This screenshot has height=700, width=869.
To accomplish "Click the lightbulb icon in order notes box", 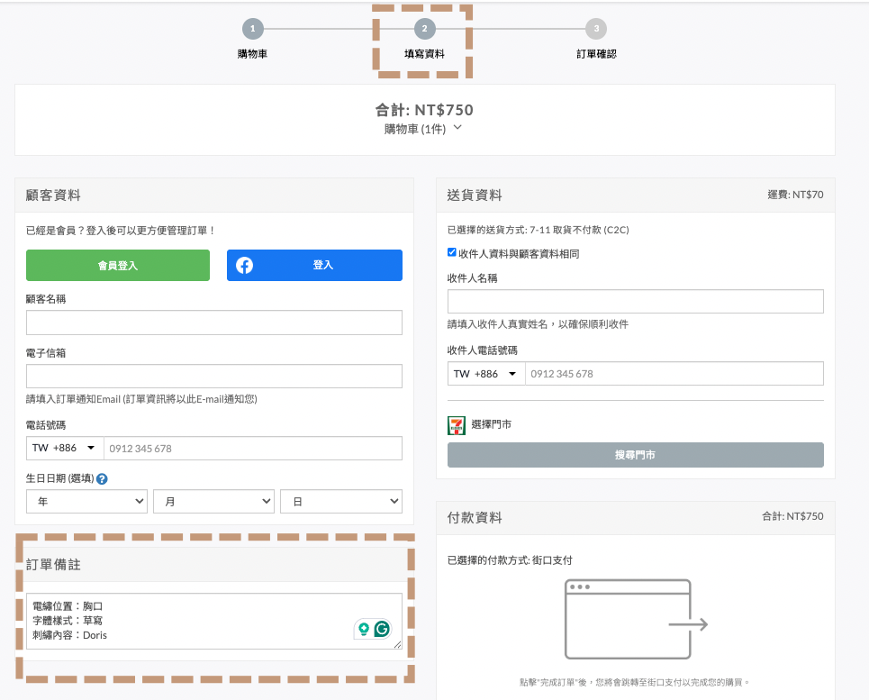I will pyautogui.click(x=364, y=630).
